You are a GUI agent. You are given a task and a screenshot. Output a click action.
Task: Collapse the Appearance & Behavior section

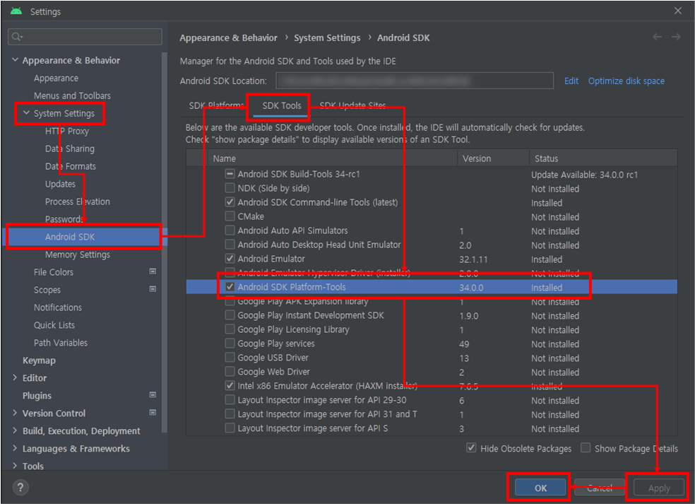(15, 60)
